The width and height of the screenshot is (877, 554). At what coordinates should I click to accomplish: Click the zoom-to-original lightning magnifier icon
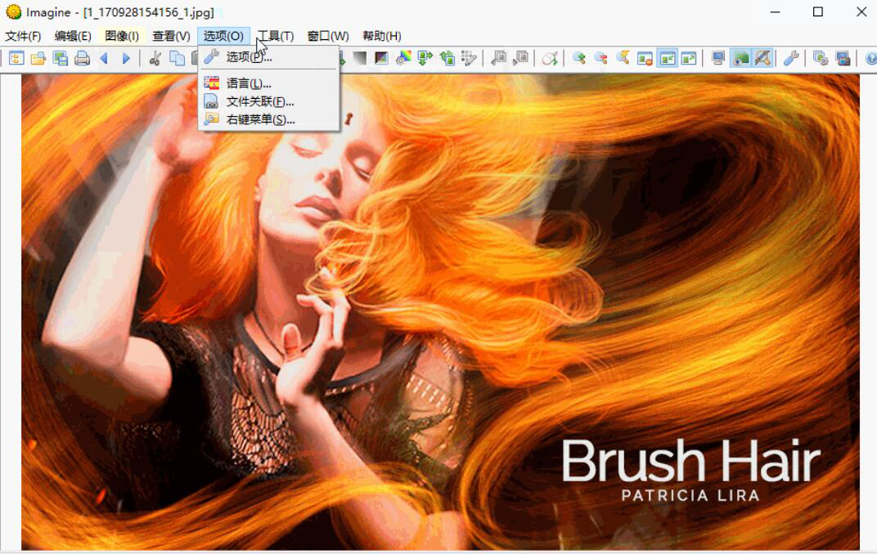tap(623, 58)
